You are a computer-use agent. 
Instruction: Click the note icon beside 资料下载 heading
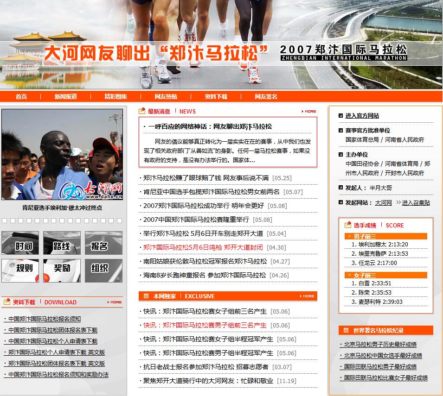pyautogui.click(x=6, y=302)
